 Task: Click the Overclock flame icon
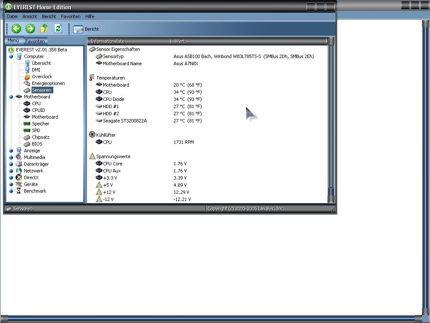(27, 77)
